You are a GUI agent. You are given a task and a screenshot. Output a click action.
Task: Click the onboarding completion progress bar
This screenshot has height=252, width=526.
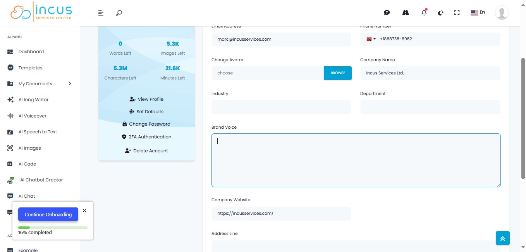[x=53, y=227]
